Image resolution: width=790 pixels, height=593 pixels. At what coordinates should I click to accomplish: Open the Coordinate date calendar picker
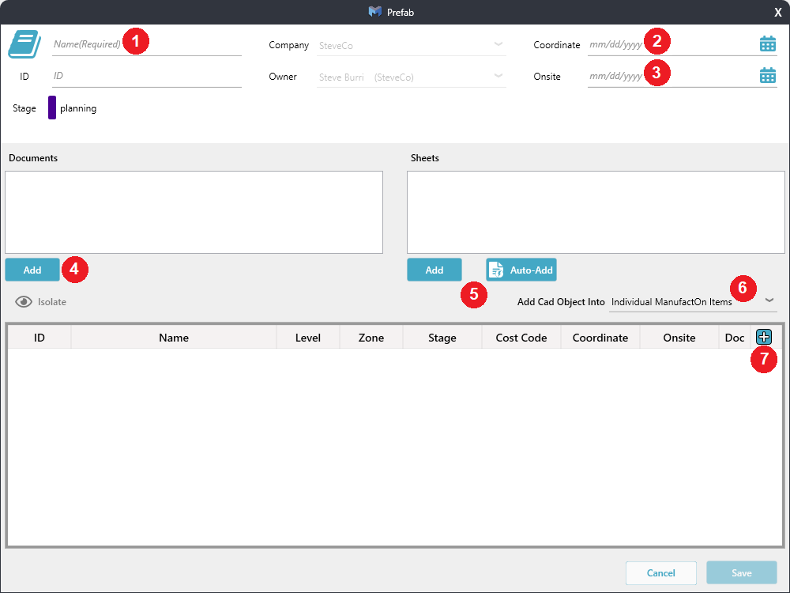click(x=767, y=44)
